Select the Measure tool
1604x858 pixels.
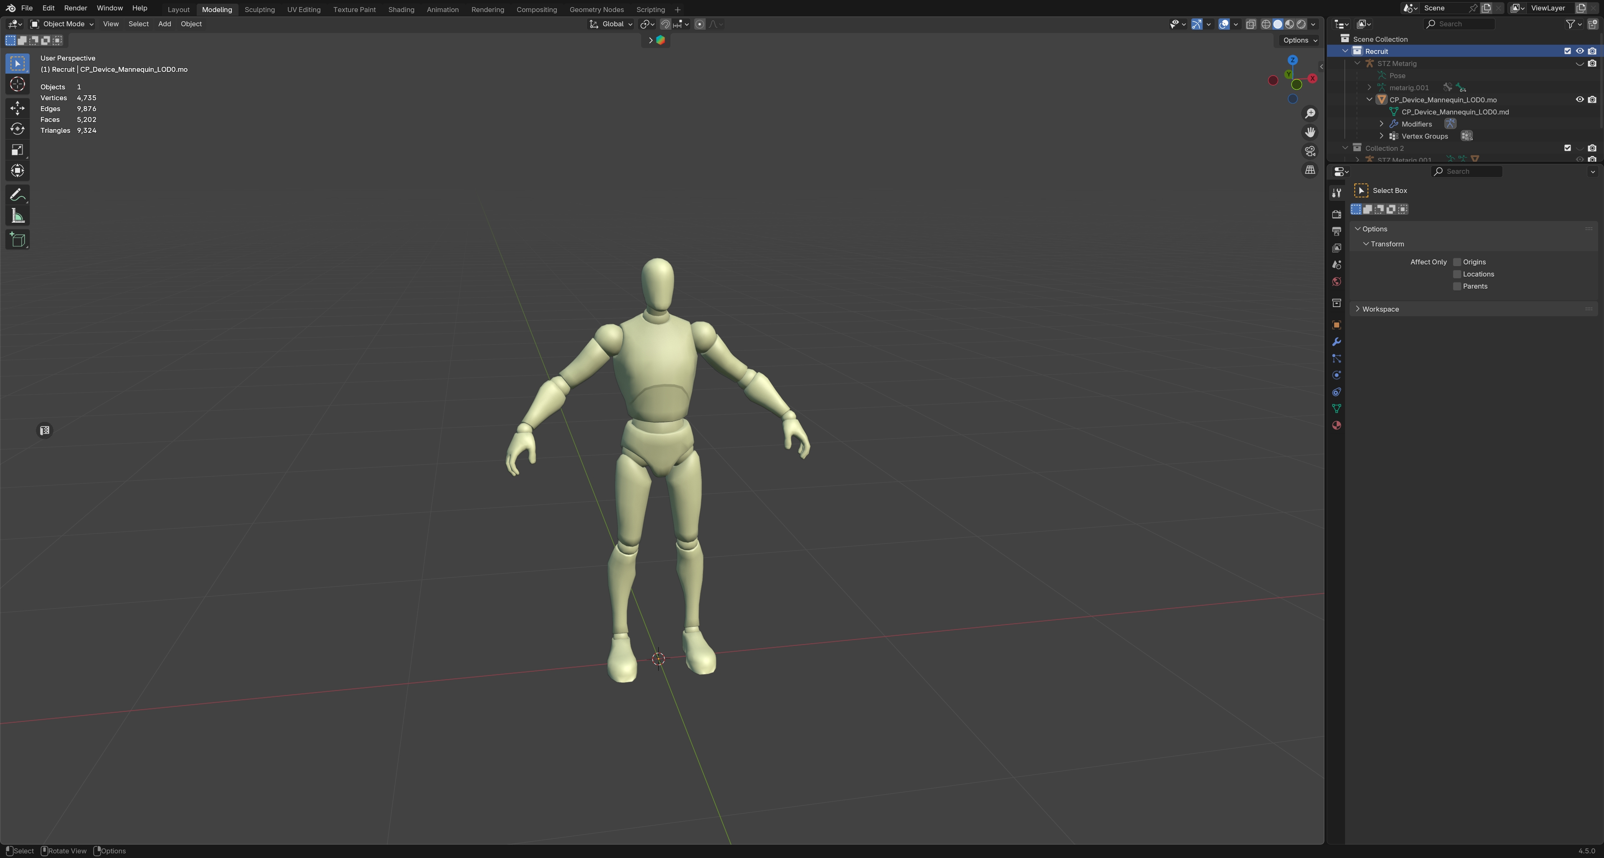coord(18,216)
